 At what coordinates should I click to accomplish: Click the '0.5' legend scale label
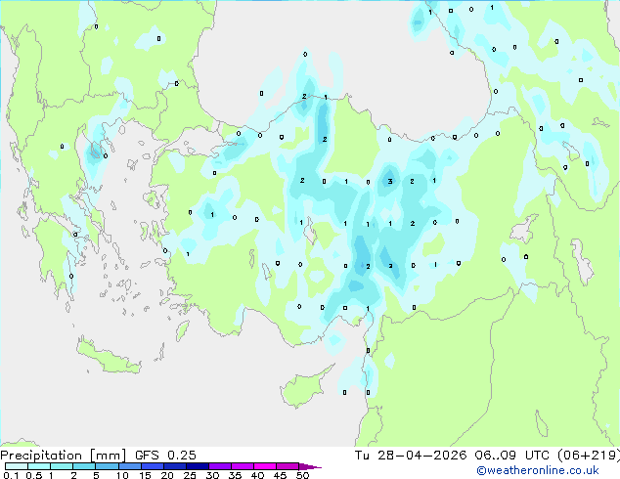[x=33, y=475]
